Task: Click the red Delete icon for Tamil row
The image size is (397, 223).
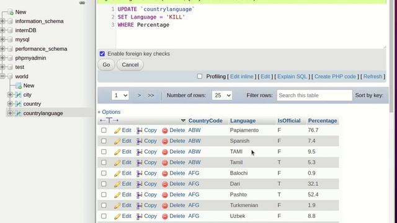Action: point(165,162)
